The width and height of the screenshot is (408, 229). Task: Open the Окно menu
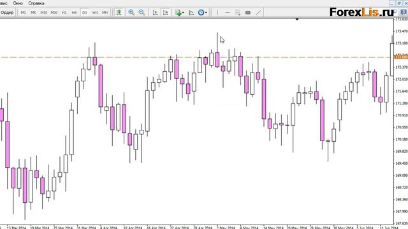[18, 3]
